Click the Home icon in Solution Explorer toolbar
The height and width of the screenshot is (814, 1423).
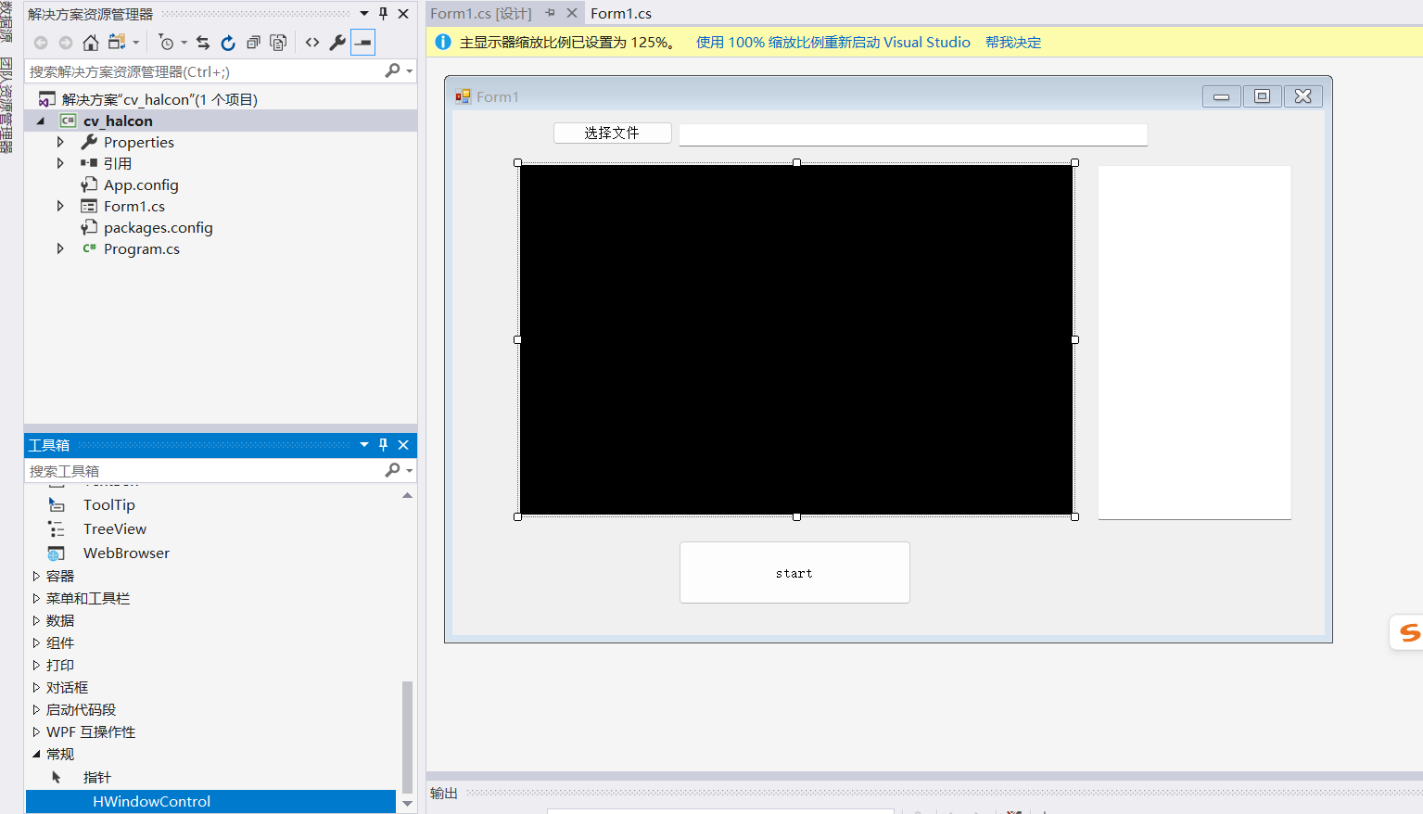coord(90,42)
